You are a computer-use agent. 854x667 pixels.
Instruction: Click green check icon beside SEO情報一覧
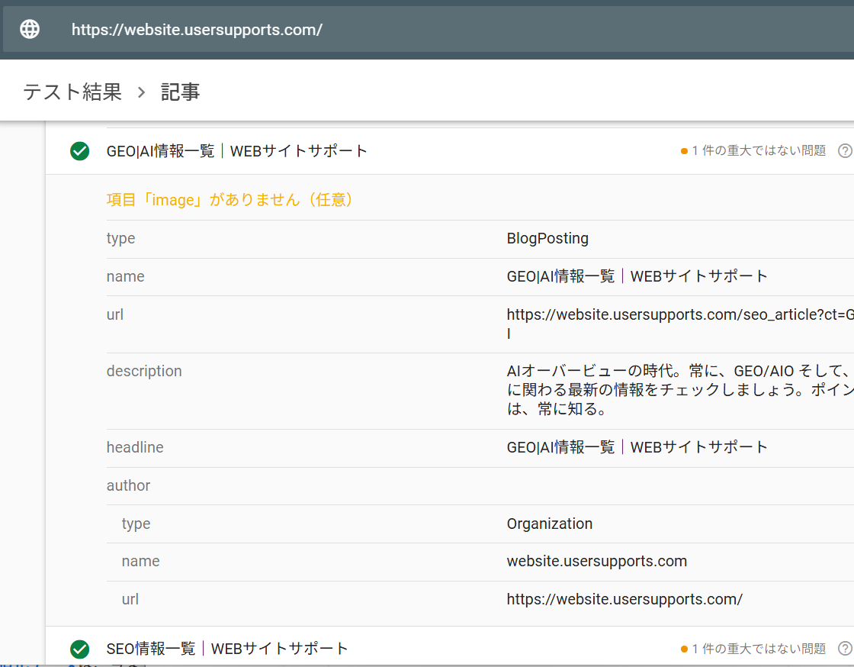click(x=80, y=649)
